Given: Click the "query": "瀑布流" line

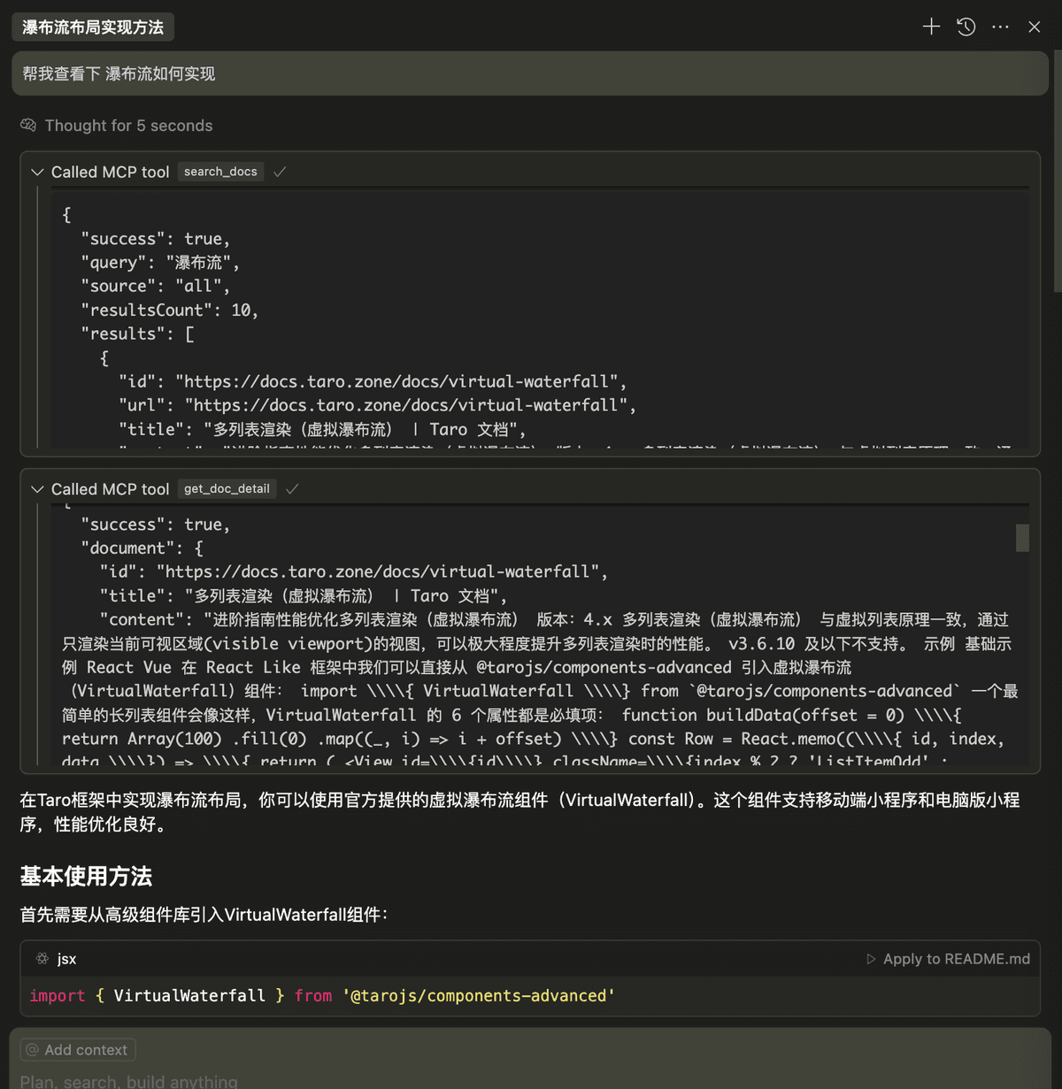Looking at the screenshot, I should [160, 263].
